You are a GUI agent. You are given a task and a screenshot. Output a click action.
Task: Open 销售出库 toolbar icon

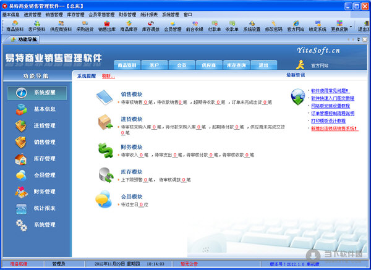107,26
